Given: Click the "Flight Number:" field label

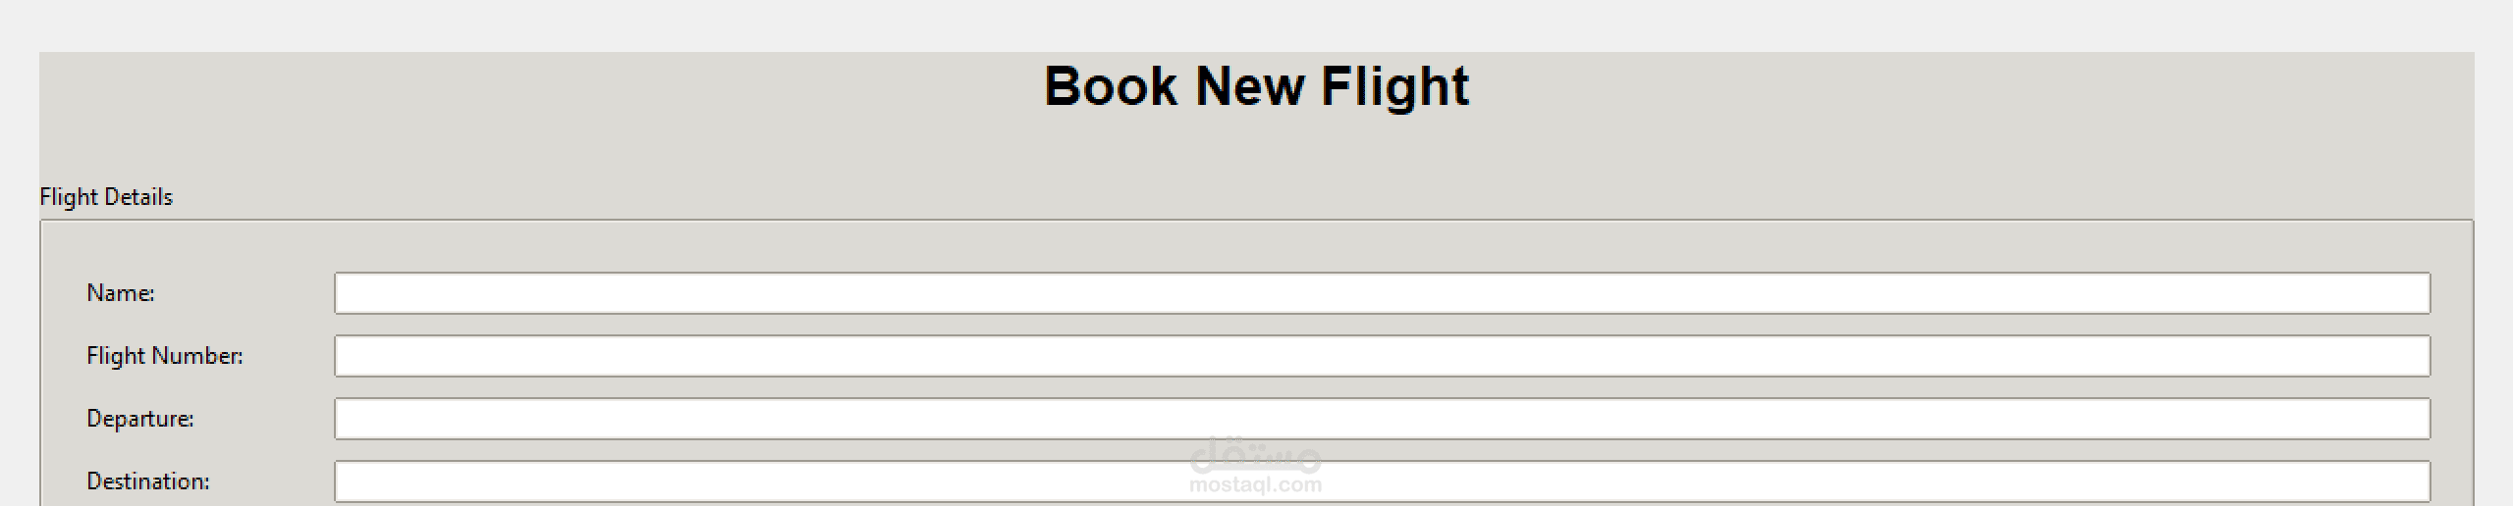Looking at the screenshot, I should tap(165, 356).
